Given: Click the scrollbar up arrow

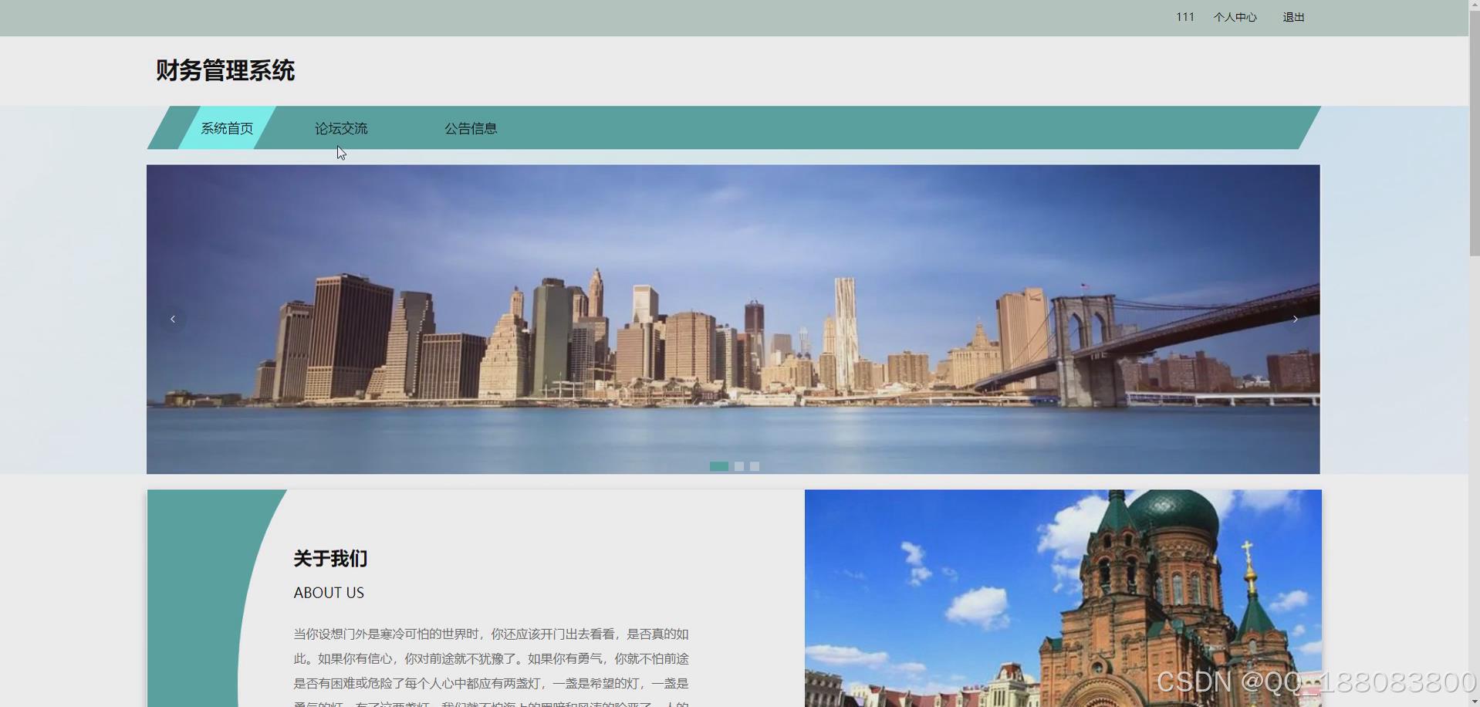Looking at the screenshot, I should point(1474,4).
